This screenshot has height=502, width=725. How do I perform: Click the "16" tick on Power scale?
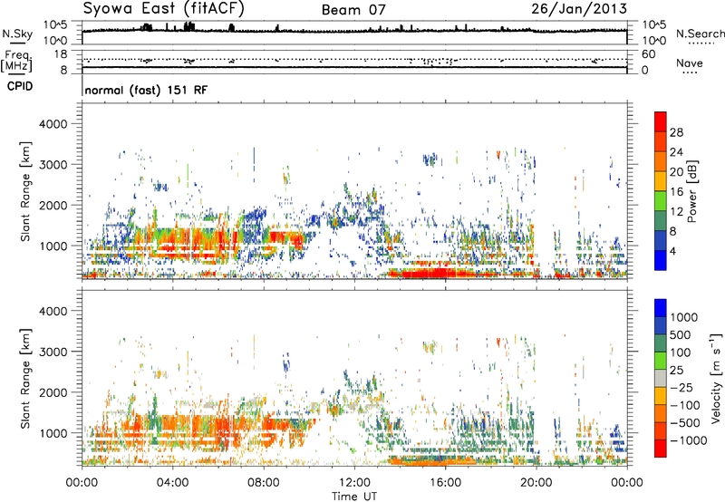click(x=676, y=192)
